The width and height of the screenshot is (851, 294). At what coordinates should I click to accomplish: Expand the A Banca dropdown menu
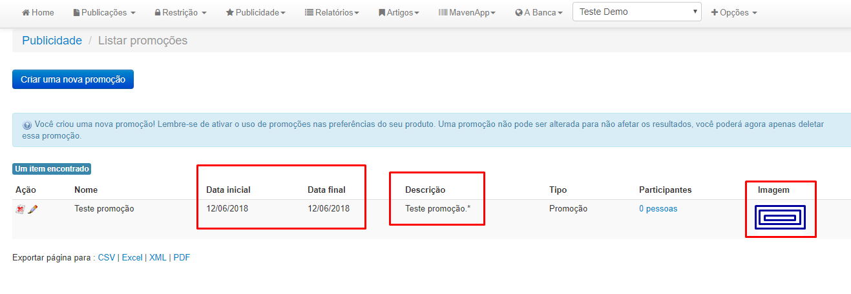tap(539, 12)
